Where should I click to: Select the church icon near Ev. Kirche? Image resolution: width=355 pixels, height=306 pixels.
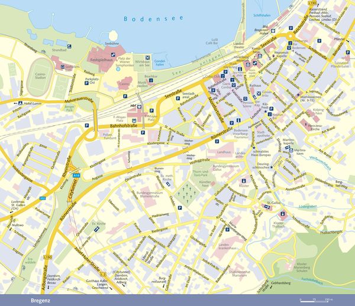pyautogui.click(x=96, y=229)
